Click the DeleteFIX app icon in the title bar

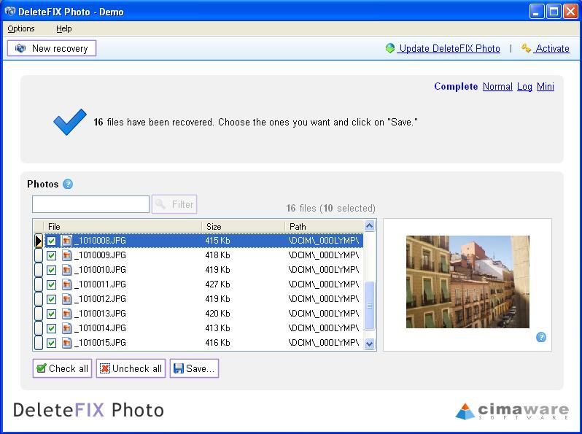pyautogui.click(x=10, y=12)
